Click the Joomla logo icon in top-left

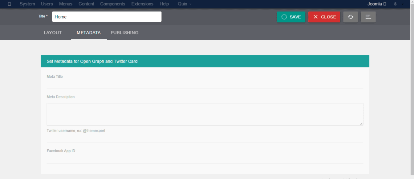click(9, 4)
